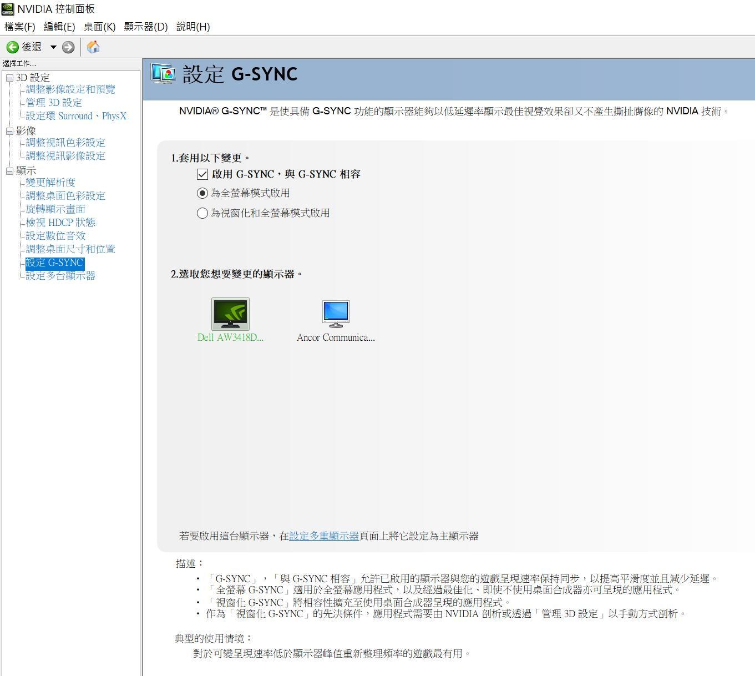
Task: Click the 設定多重顯示器 hyperlink
Action: point(324,536)
